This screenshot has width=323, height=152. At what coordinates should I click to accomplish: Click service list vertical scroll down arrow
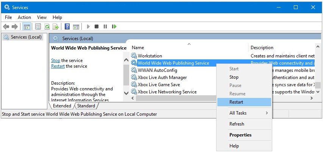tap(318, 92)
